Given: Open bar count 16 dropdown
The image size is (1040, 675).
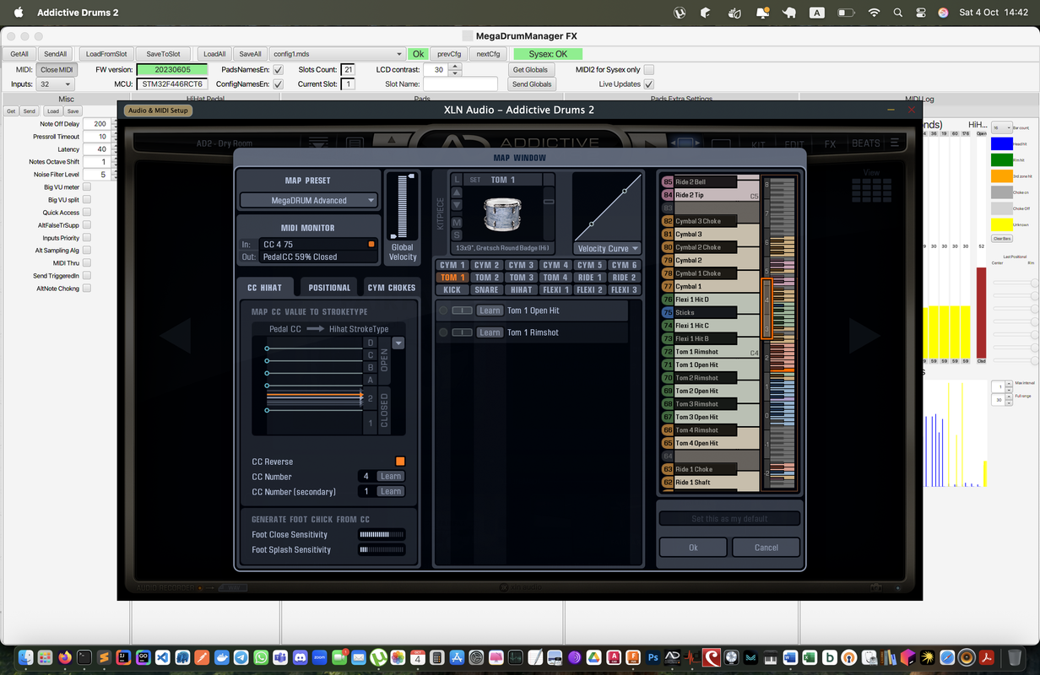Looking at the screenshot, I should click(1002, 128).
